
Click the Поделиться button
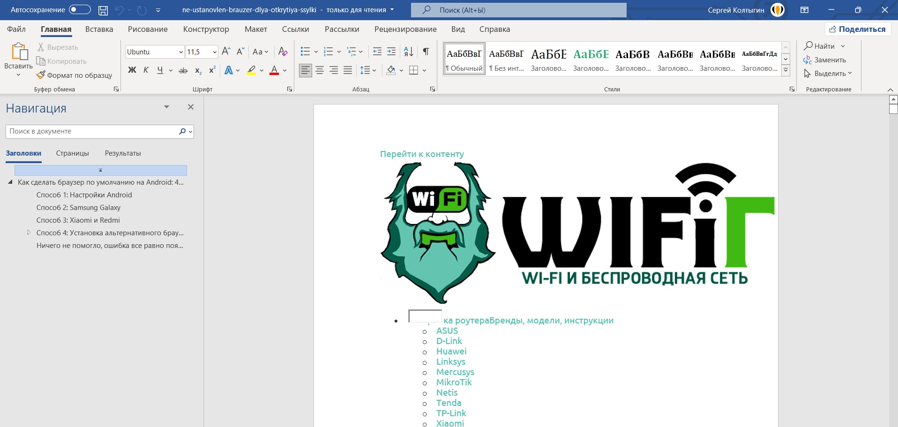(x=857, y=29)
